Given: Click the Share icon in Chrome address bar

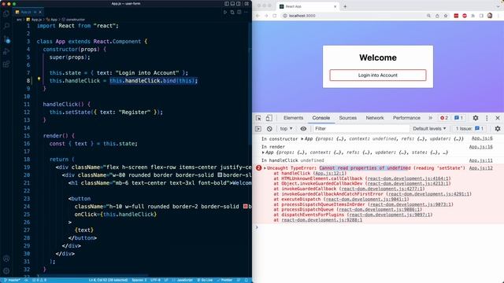Looking at the screenshot, I should click(x=437, y=16).
